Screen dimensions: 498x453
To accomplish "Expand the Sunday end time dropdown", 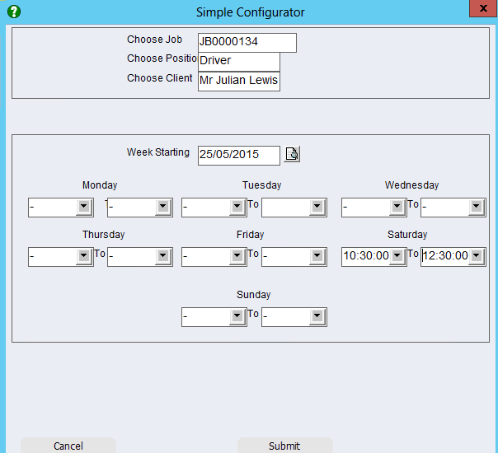I will (x=317, y=316).
